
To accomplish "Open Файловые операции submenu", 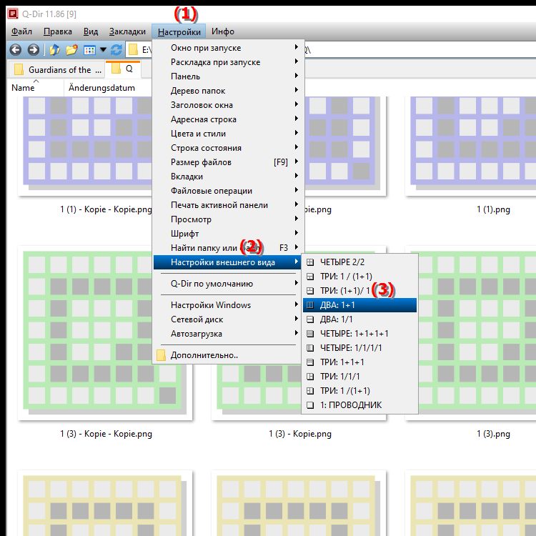I will (228, 191).
